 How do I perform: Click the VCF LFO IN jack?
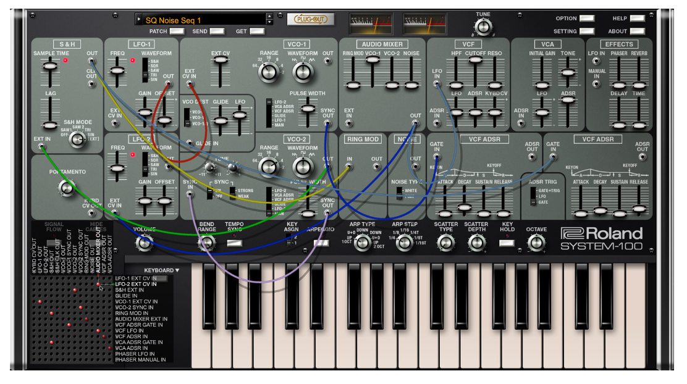coord(437,84)
